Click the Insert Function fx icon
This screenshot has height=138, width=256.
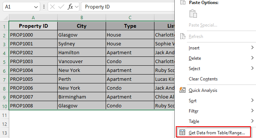(70, 7)
